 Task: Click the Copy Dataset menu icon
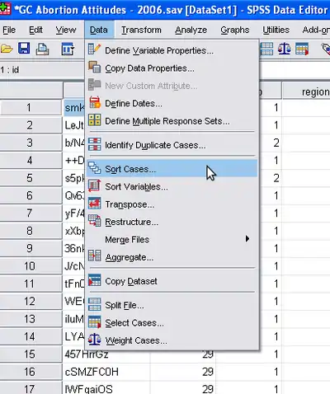tap(94, 280)
